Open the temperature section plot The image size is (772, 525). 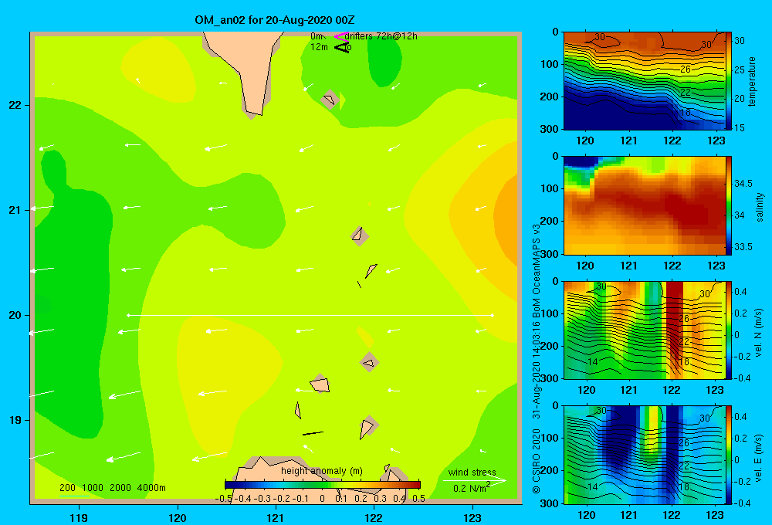tap(644, 81)
